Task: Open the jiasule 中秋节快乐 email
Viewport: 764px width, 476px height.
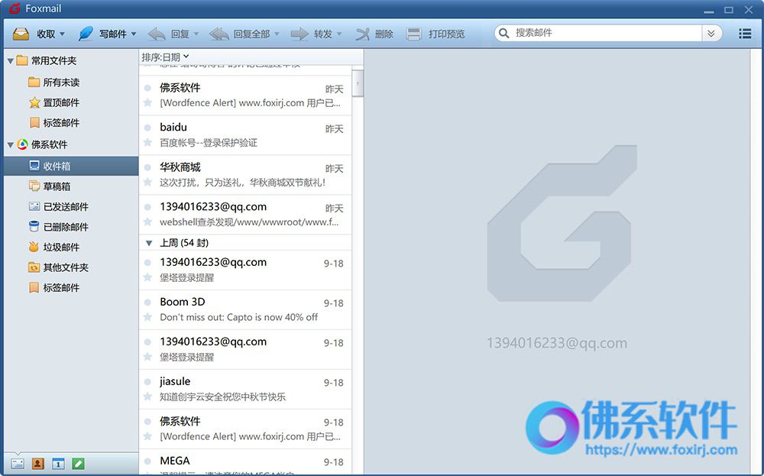Action: (245, 389)
